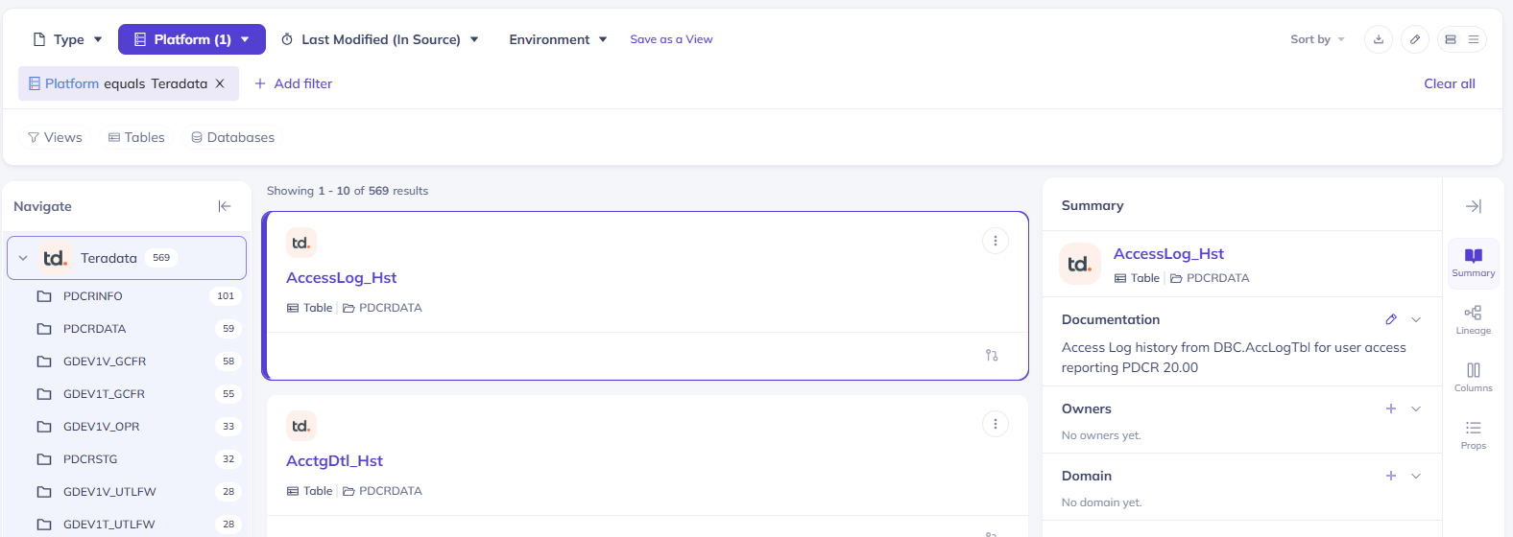Switch to the Databases tab
This screenshot has width=1513, height=537.
pyautogui.click(x=232, y=137)
